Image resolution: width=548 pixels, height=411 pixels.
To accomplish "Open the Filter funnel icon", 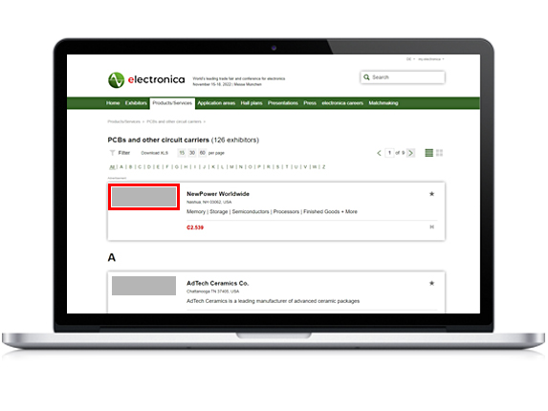I will [112, 153].
